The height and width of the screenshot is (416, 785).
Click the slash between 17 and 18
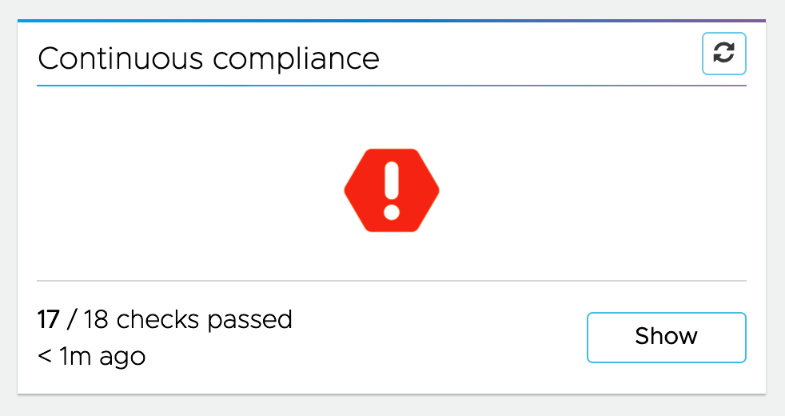point(71,320)
